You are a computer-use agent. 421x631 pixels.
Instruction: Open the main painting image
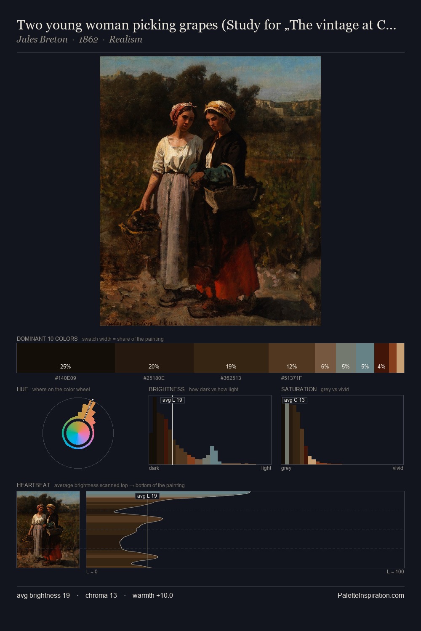click(x=210, y=191)
